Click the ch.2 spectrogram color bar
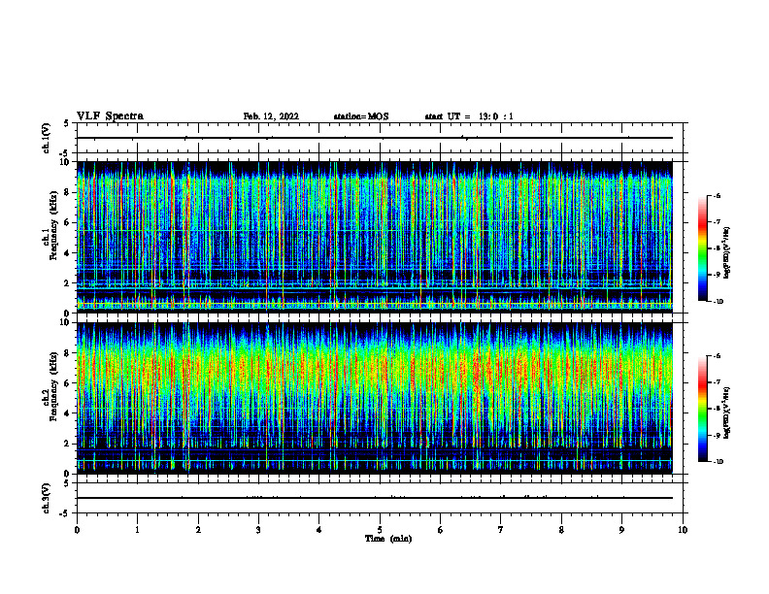The image size is (769, 594). pyautogui.click(x=702, y=409)
